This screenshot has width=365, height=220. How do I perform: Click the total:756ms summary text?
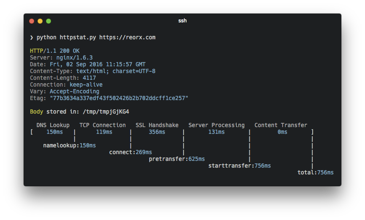click(x=316, y=172)
